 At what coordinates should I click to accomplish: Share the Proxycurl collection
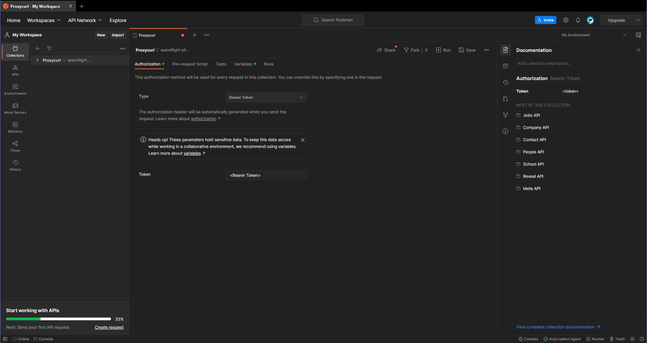(x=386, y=50)
